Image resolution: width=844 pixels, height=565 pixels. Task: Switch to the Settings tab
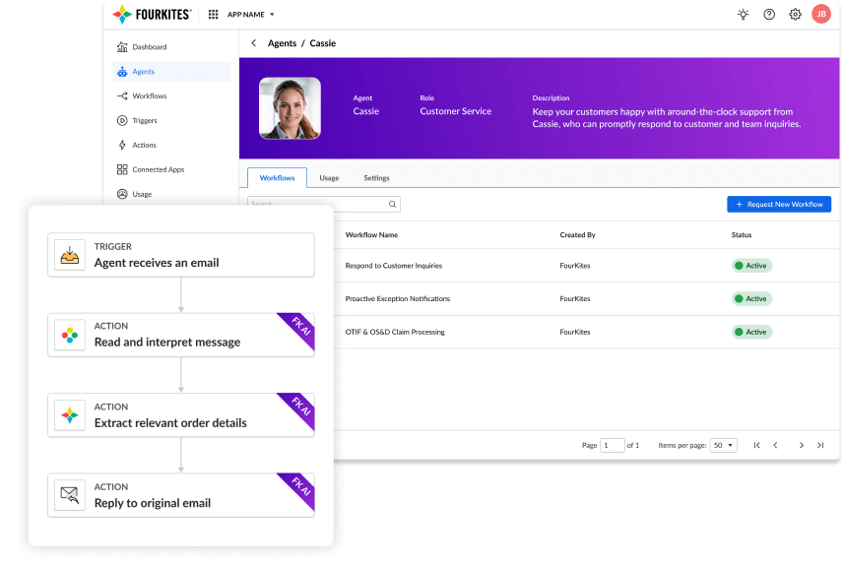[x=376, y=178]
